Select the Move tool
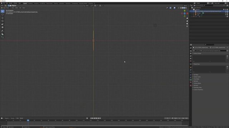 click(3, 18)
